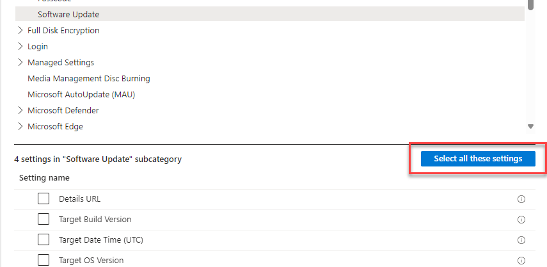The width and height of the screenshot is (547, 267).
Task: Open info icon for Target Build Version
Action: point(521,220)
